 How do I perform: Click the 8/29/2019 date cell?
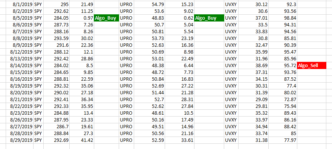click(x=20, y=140)
